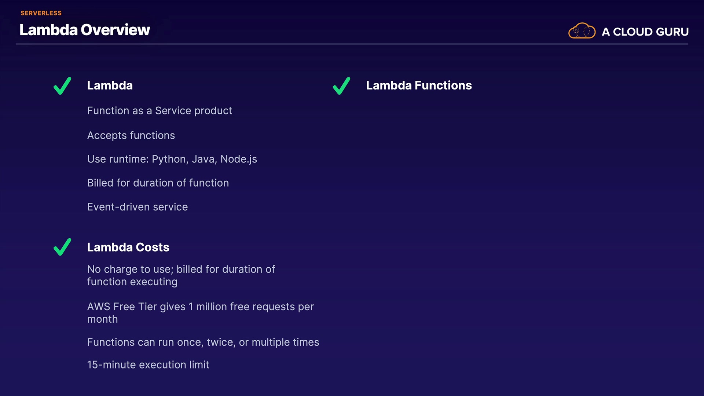Viewport: 704px width, 396px height.
Task: Click the A Cloud Guru cloud logo icon
Action: pos(582,31)
